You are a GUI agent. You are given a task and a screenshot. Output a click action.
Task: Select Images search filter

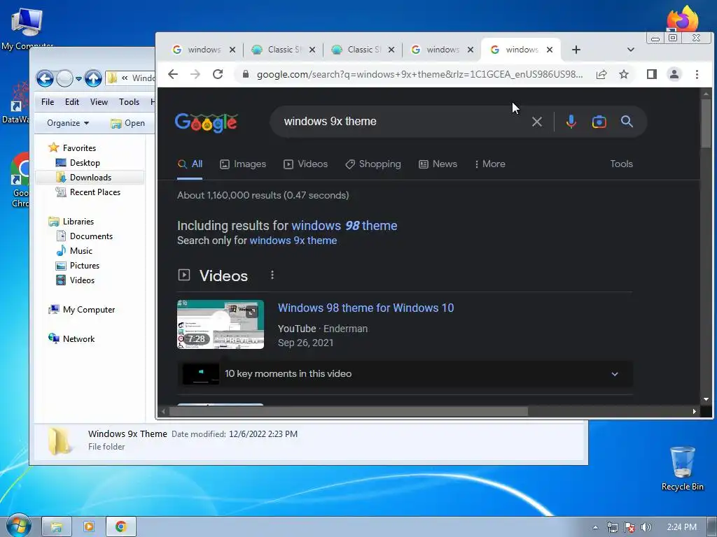click(x=243, y=164)
